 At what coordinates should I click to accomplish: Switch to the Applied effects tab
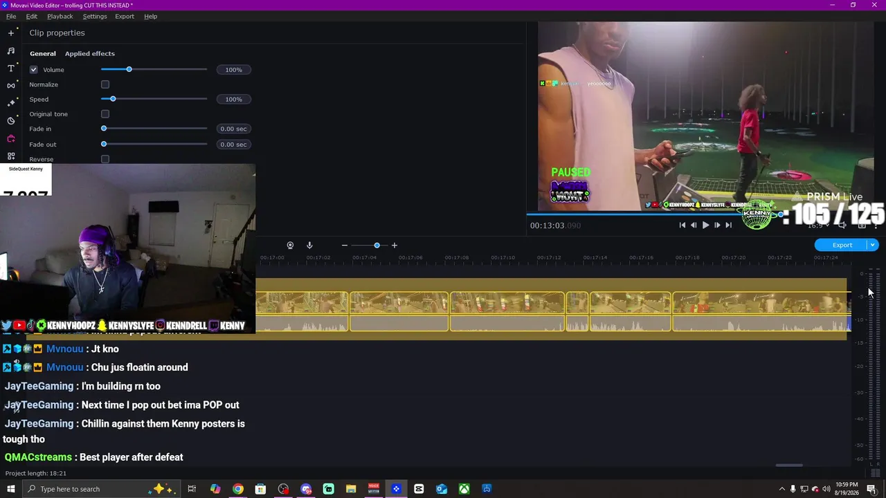click(90, 53)
